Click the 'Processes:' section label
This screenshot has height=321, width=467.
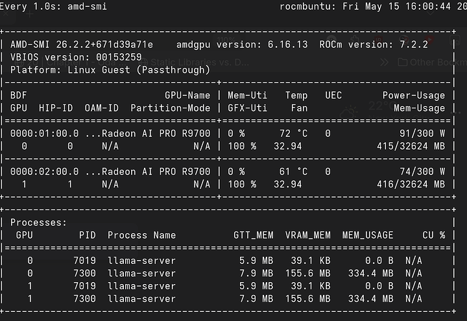point(38,222)
